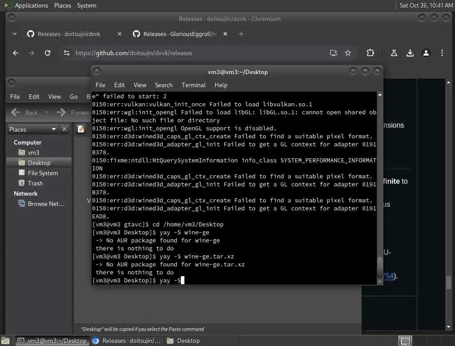The width and height of the screenshot is (455, 346).
Task: Open the Chromium three-dot menu
Action: (x=442, y=53)
